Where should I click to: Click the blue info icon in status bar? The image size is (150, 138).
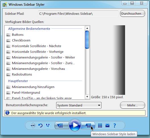[7, 113]
